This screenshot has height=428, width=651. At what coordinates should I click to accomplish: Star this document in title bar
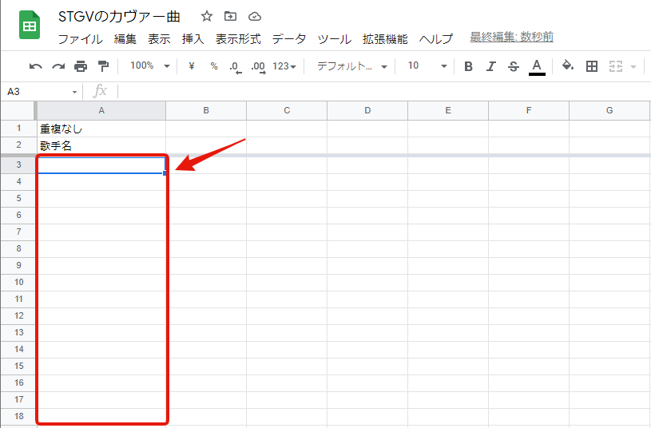click(x=207, y=17)
